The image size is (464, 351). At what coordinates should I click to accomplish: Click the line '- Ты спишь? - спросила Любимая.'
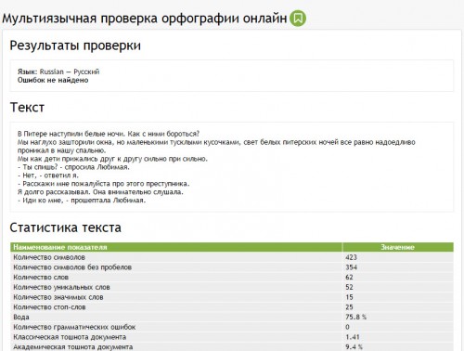point(73,167)
